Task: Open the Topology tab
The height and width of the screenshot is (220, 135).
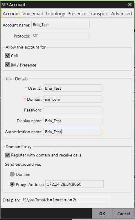Action: click(55, 14)
